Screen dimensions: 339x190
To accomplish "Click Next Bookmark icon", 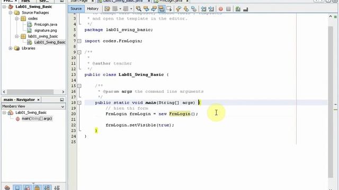I will click(186, 9).
